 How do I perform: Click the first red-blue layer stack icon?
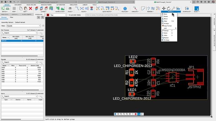[x=36, y=8]
